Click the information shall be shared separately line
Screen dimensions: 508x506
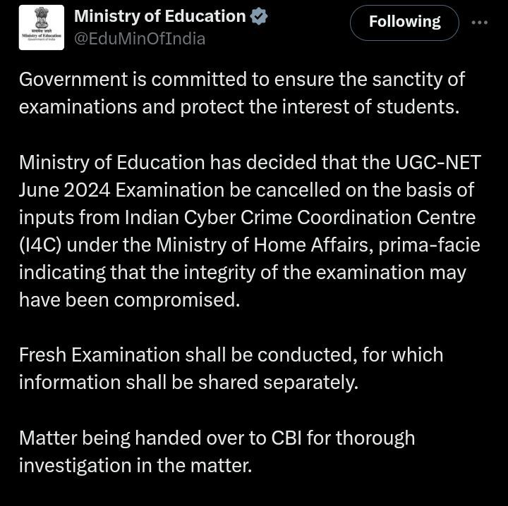click(x=188, y=383)
